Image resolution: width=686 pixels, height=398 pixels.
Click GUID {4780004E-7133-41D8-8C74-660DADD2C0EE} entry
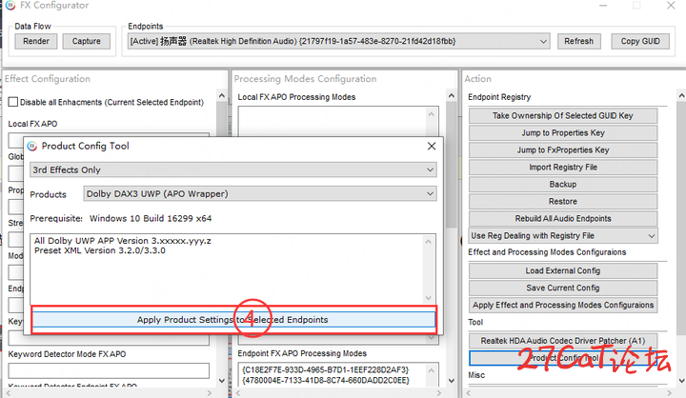[x=326, y=381]
